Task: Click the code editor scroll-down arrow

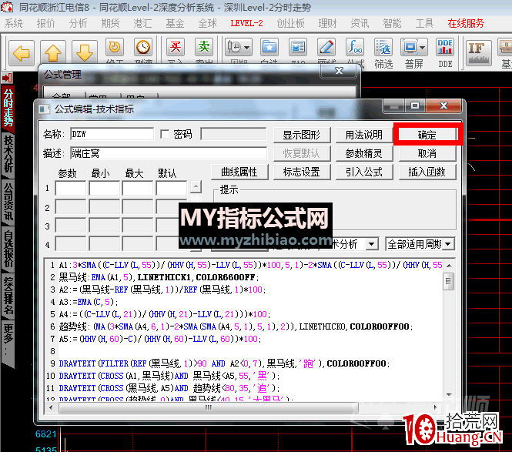Action: click(449, 395)
